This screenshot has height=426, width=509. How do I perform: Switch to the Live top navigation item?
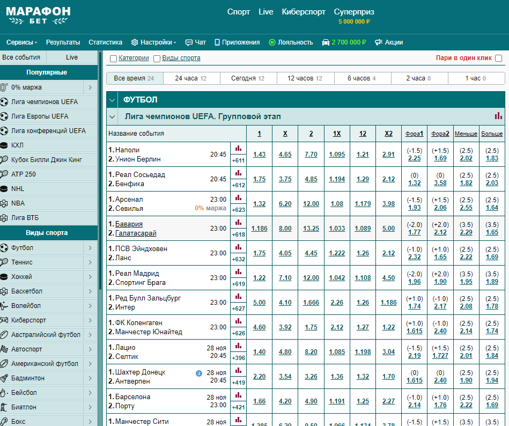tap(266, 12)
